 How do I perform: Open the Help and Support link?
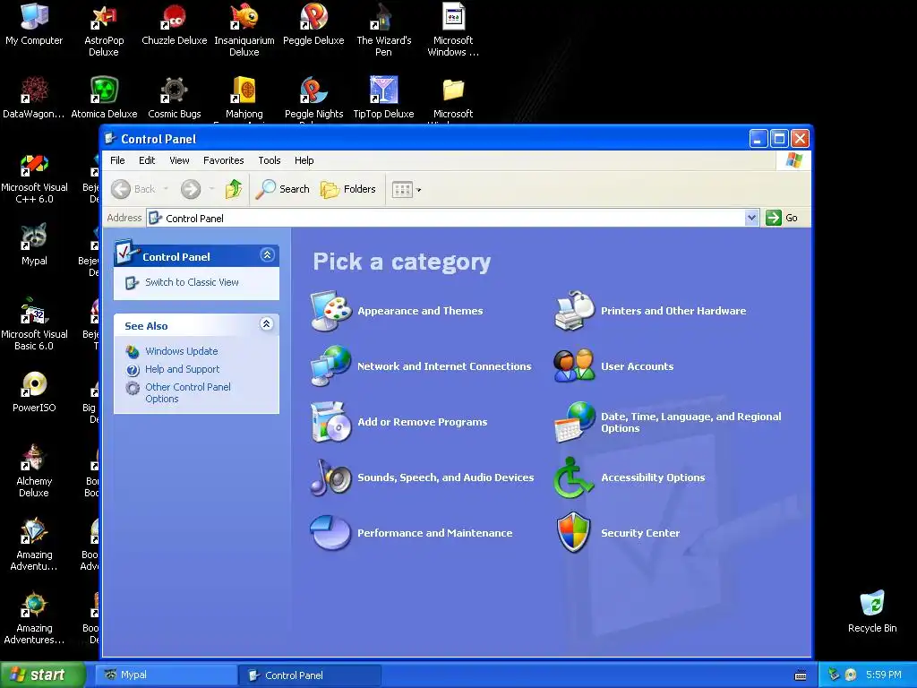click(x=183, y=369)
